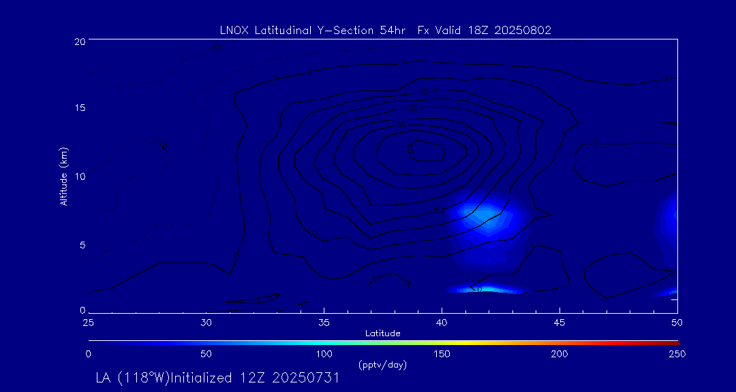Click the 'Altitude (km)' y-axis label

coord(63,176)
